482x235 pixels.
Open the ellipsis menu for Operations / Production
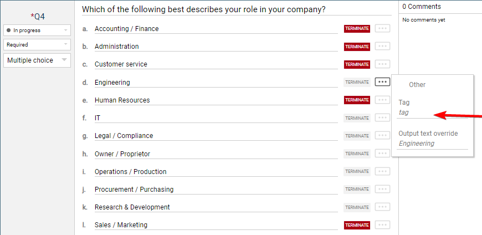point(382,171)
